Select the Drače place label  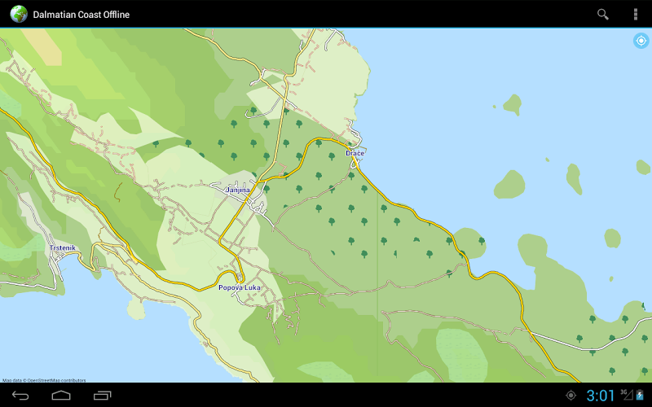tap(355, 153)
